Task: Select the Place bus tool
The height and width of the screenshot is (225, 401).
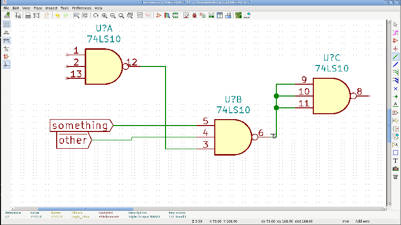Action: [x=396, y=64]
